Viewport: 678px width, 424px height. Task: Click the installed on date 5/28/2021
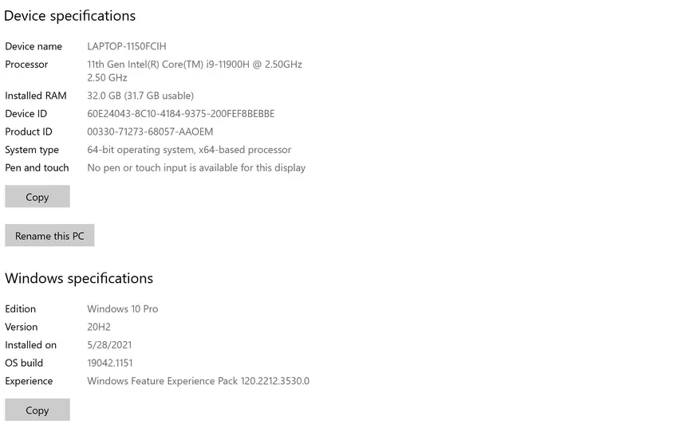pos(109,345)
